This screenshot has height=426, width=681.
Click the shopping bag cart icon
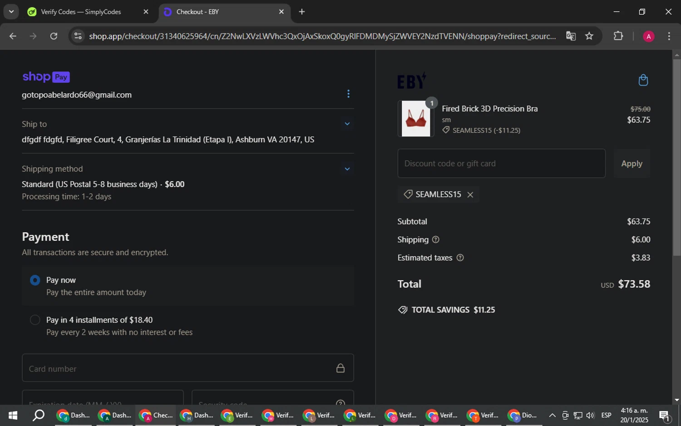[643, 80]
